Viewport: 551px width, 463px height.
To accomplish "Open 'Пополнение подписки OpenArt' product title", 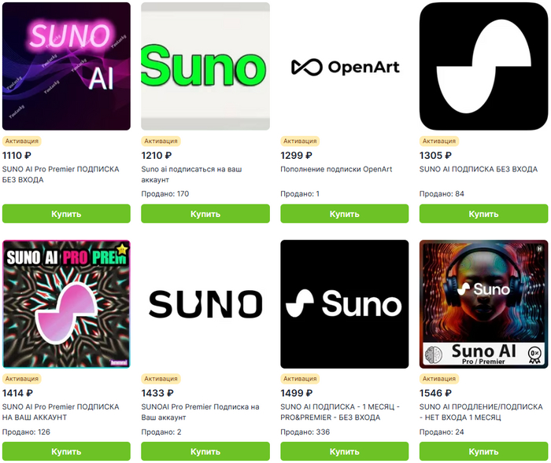I will tap(336, 169).
